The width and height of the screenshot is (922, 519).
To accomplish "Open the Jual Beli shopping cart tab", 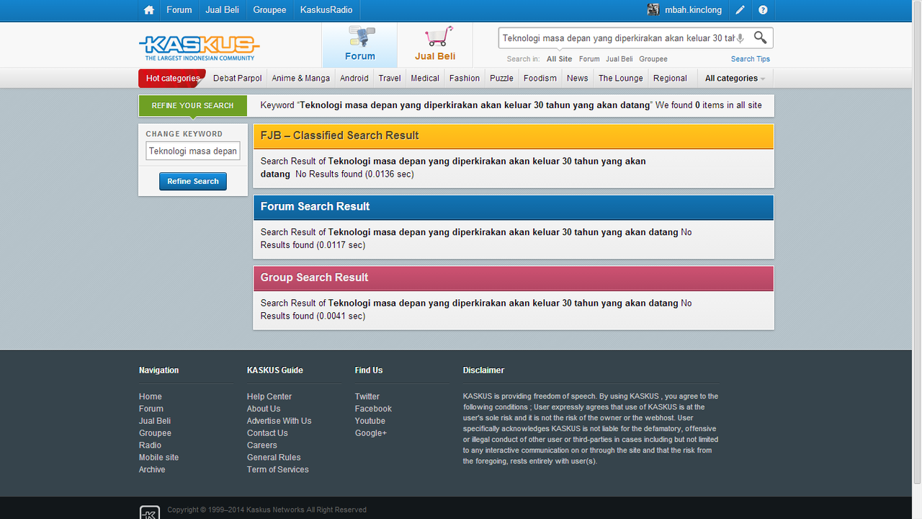I will 435,45.
